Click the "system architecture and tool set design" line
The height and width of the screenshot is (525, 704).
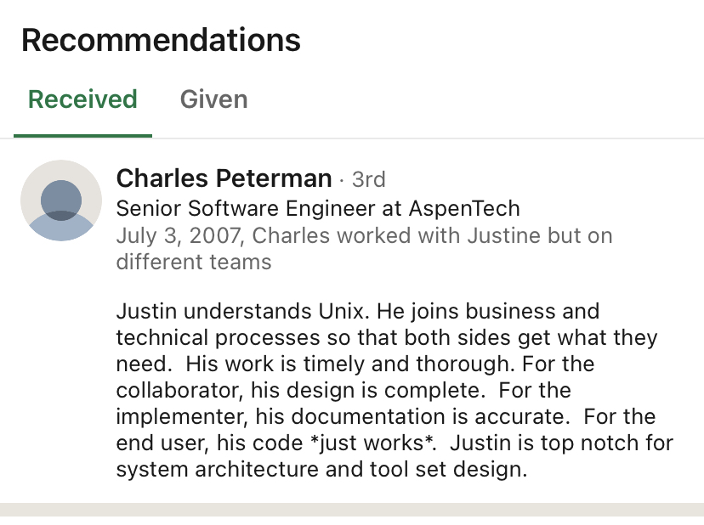click(x=321, y=470)
